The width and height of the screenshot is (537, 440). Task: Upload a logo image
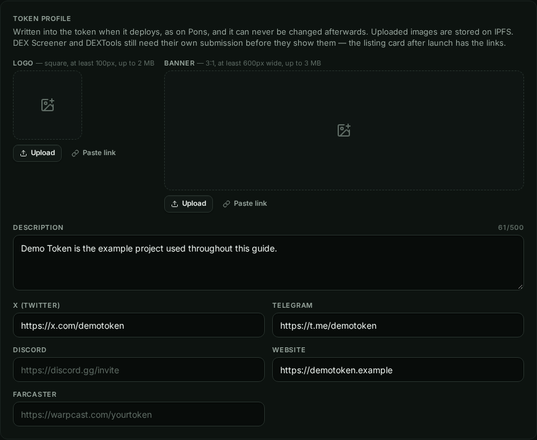(x=37, y=153)
